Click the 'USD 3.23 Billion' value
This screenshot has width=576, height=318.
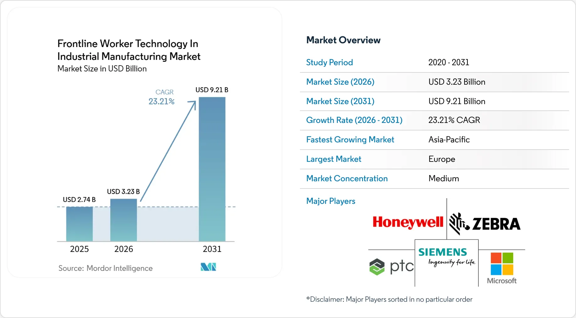[457, 82]
